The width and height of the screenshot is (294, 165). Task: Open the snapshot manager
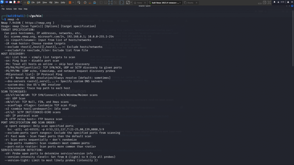coord(95,3)
